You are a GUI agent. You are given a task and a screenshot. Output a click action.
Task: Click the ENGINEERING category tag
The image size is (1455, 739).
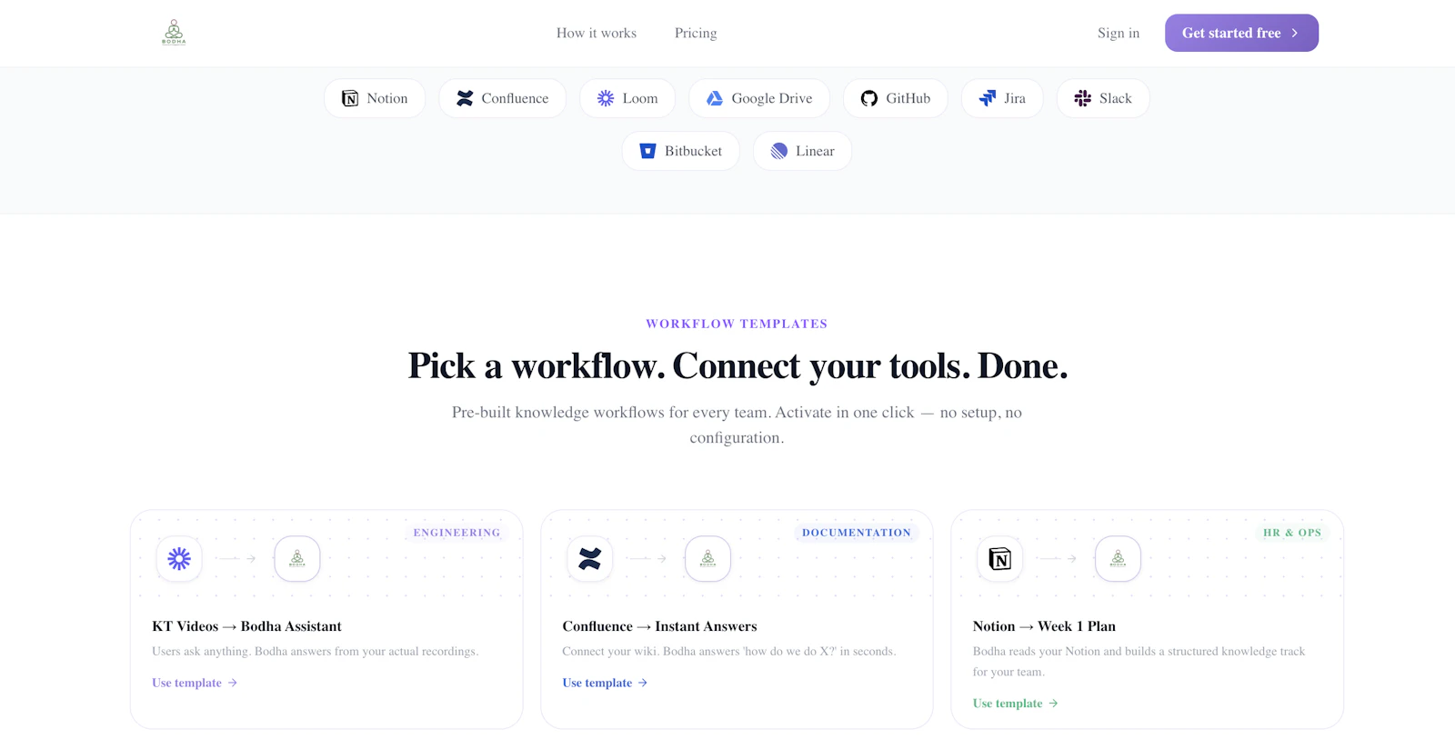pyautogui.click(x=457, y=533)
